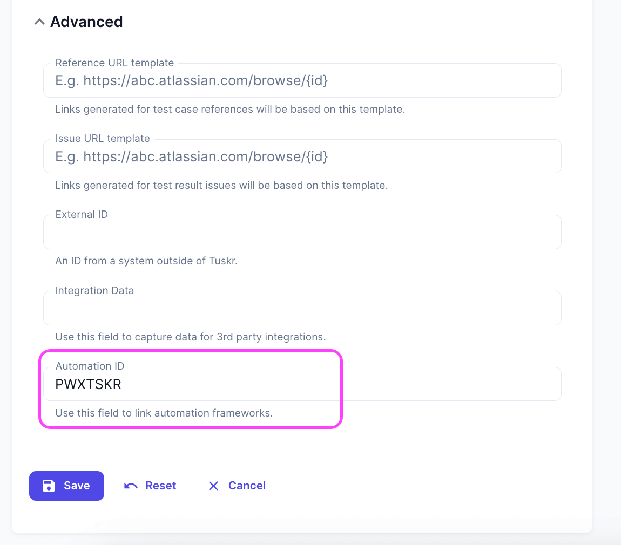Save the project settings

(x=66, y=486)
